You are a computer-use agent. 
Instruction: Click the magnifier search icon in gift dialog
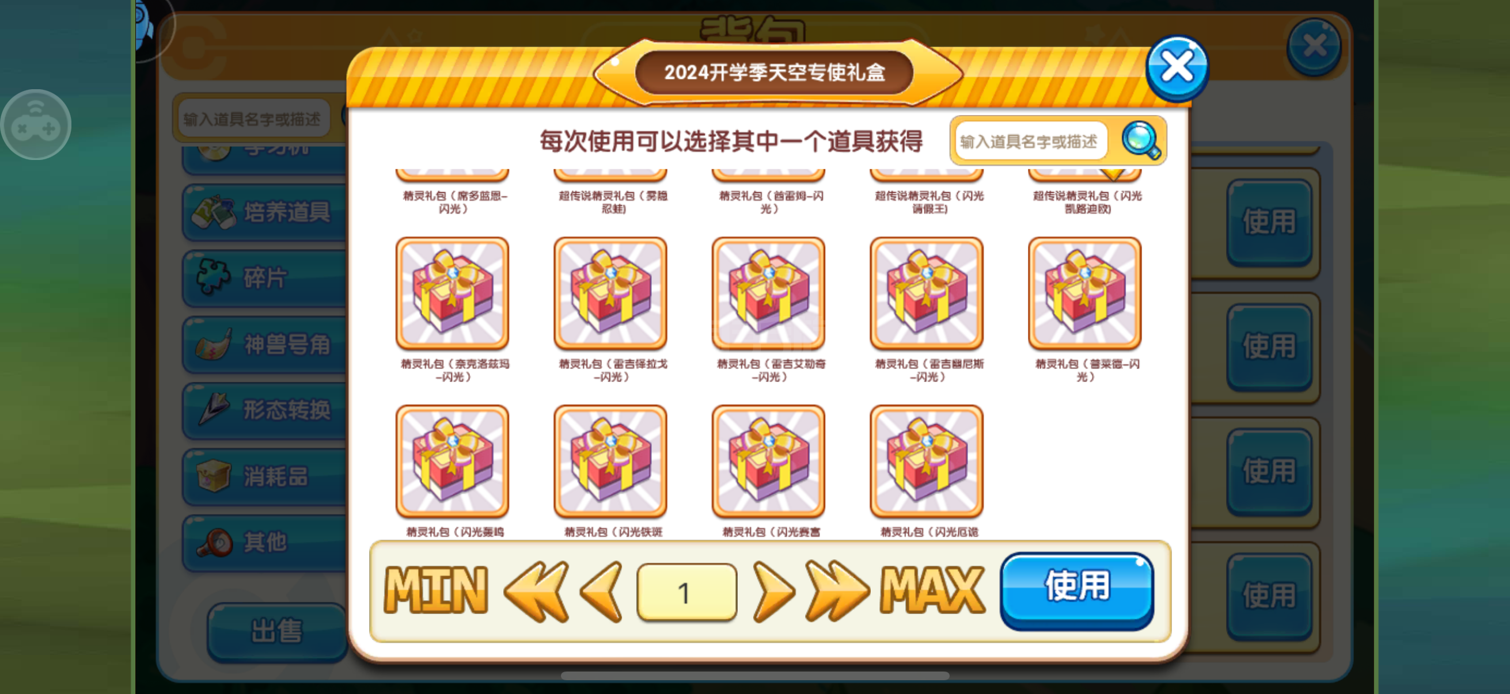pos(1141,140)
